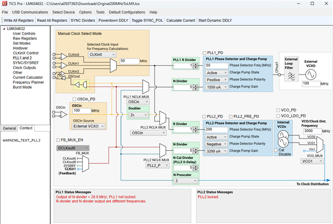Click the PLL1 NCLK MUX symbol
This screenshot has height=224, width=333.
(x=146, y=87)
